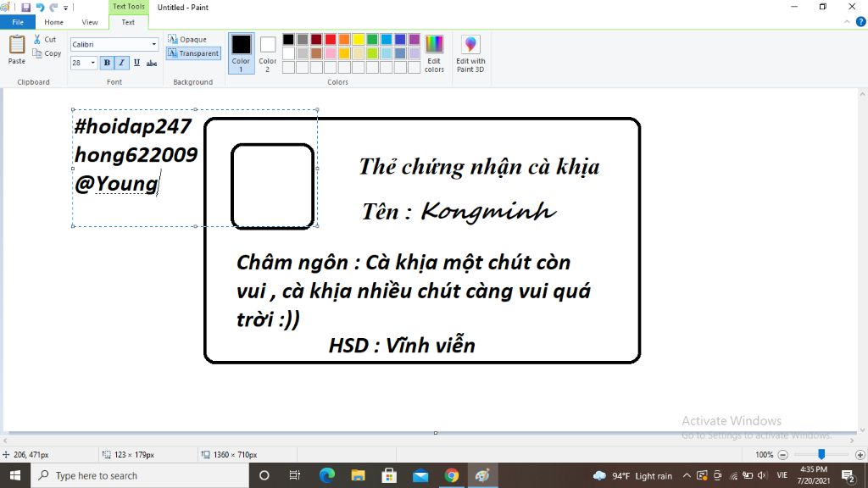
Task: Click the horizontal scrollbar right arrow
Action: tap(853, 441)
